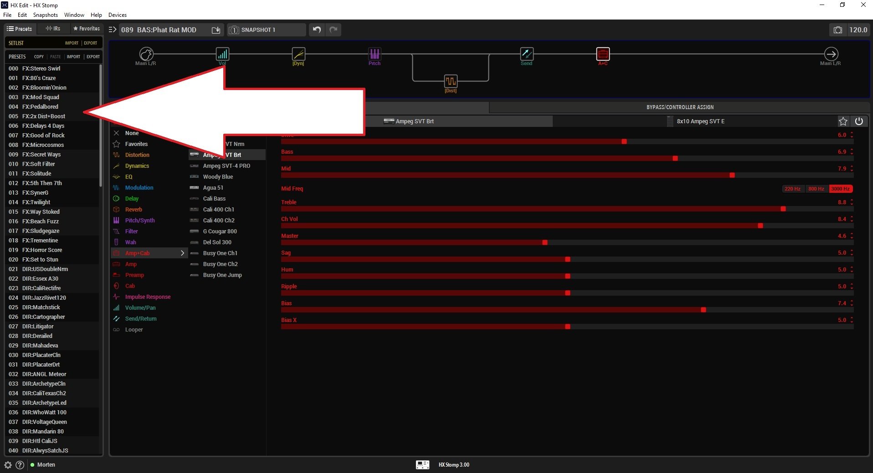The height and width of the screenshot is (473, 873).
Task: Select the Vol block in signal chain
Action: tap(222, 54)
